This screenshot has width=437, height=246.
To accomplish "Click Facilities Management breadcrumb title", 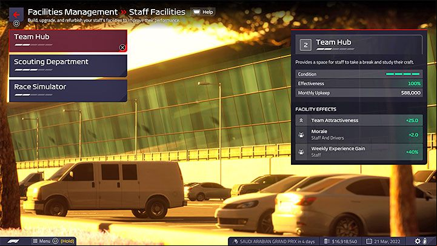I will 73,12.
